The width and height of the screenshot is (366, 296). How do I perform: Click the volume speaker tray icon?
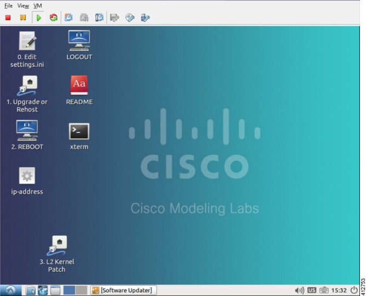click(x=299, y=291)
